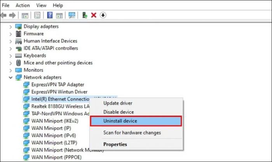Click Show/Hide Console Tree toolbar icon

(x=25, y=16)
